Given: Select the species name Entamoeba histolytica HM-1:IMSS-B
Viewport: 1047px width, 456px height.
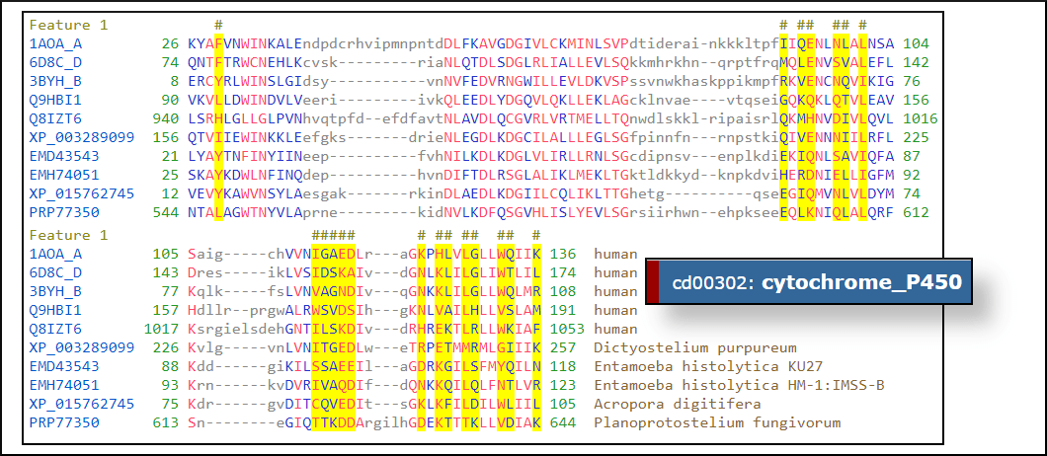Looking at the screenshot, I should click(739, 385).
